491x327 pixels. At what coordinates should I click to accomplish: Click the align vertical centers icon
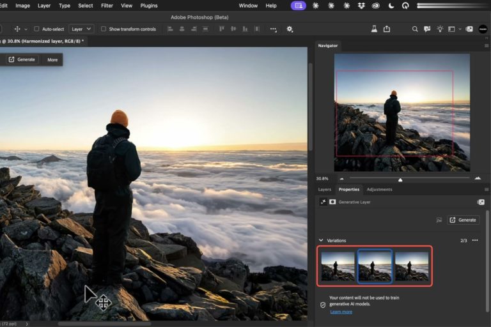point(233,29)
